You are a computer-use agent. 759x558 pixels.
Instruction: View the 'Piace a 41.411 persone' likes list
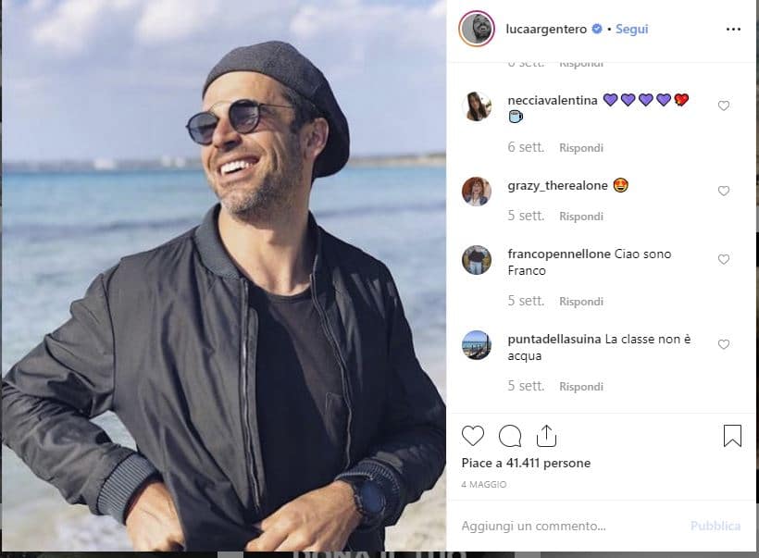(x=526, y=463)
